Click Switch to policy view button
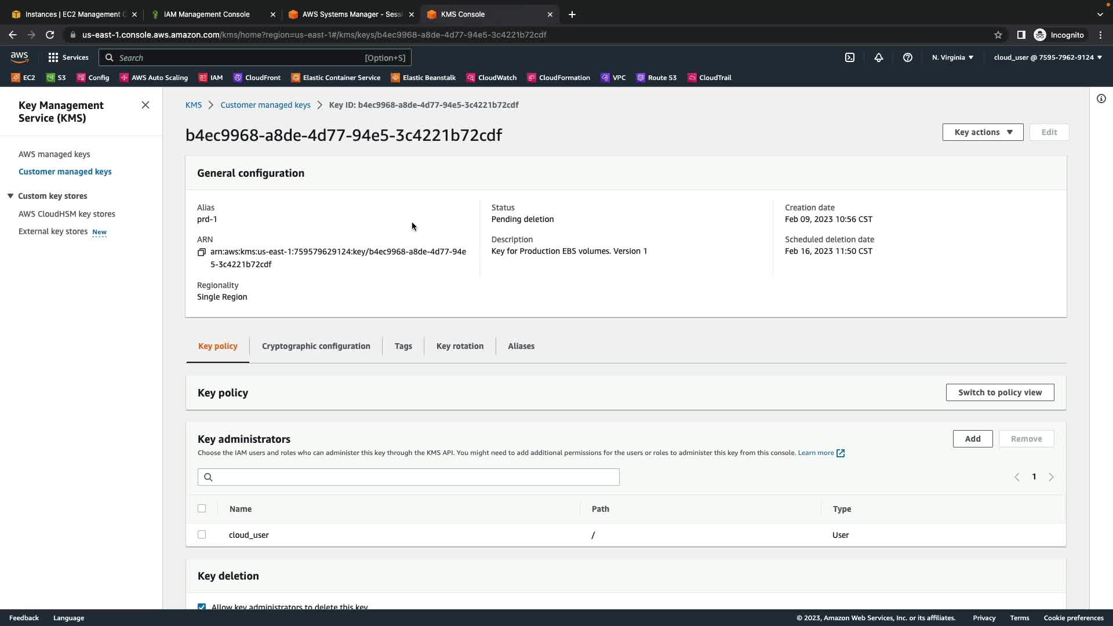This screenshot has height=626, width=1113. click(1000, 392)
